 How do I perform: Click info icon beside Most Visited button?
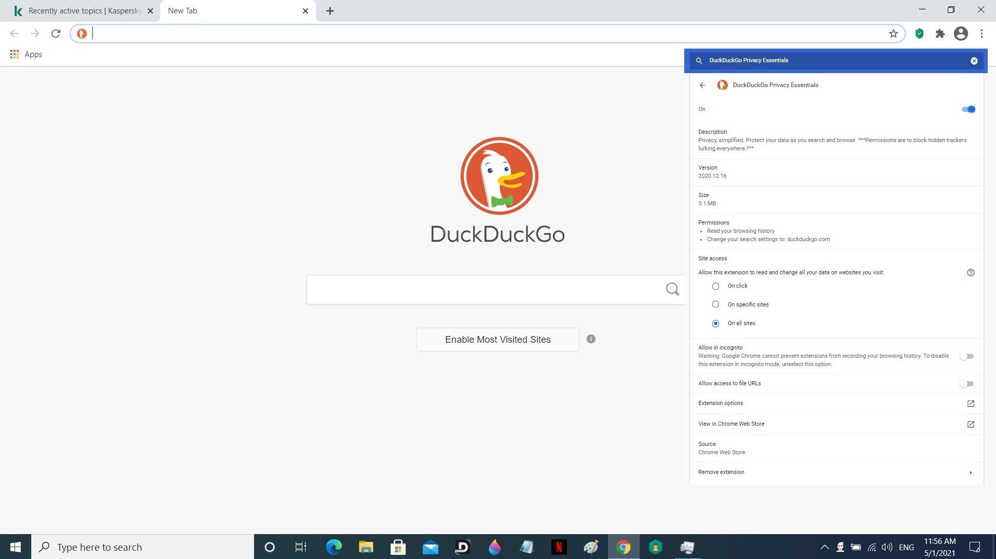coord(591,339)
